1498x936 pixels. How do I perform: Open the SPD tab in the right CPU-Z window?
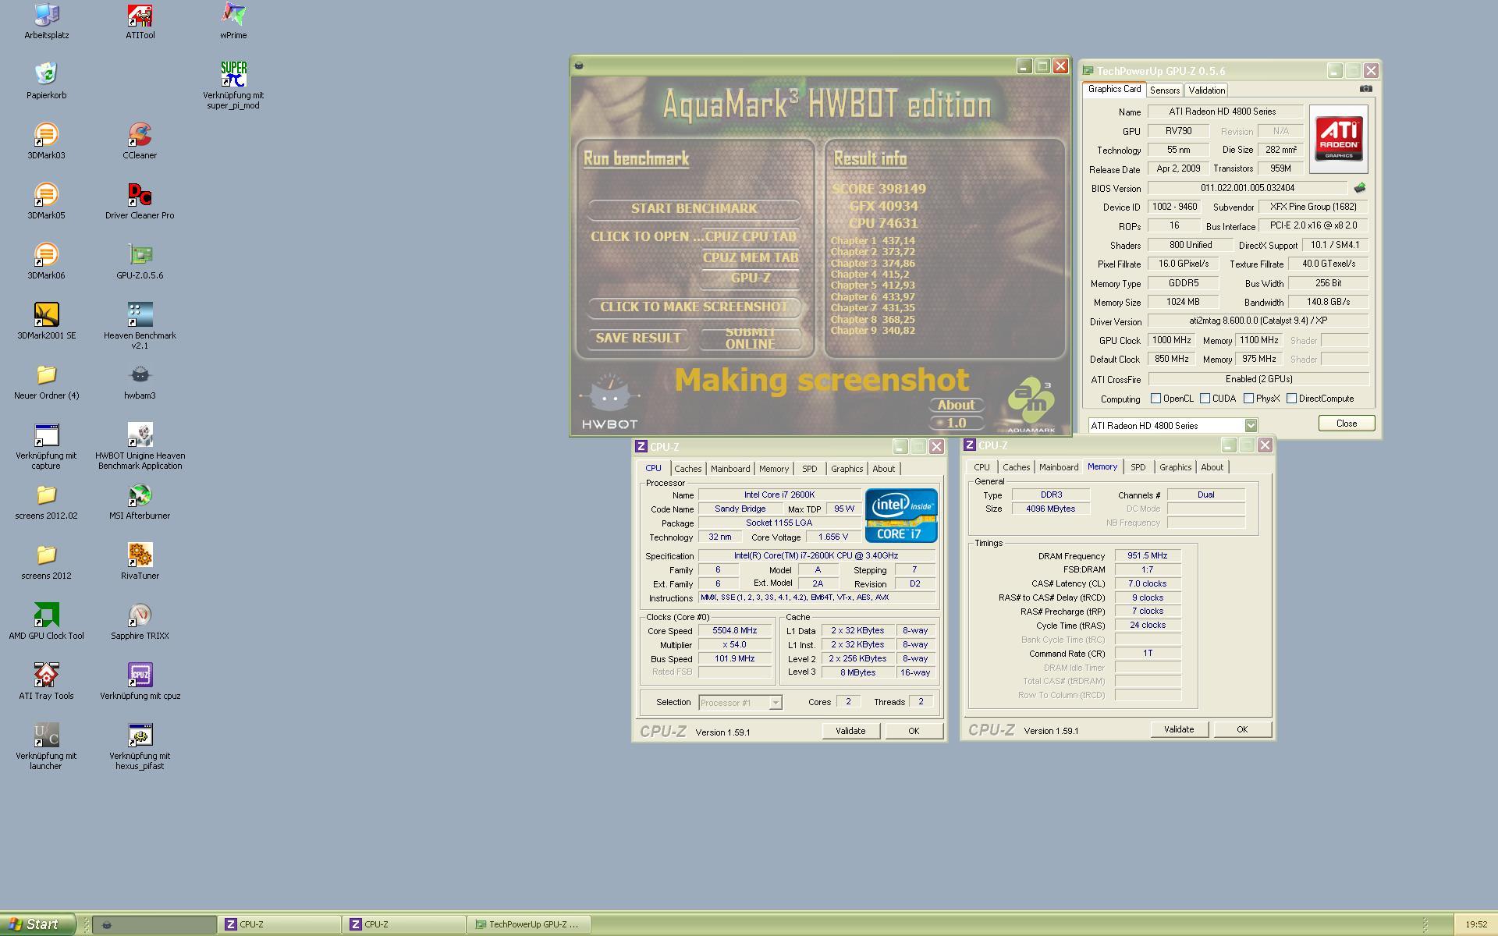(1138, 467)
